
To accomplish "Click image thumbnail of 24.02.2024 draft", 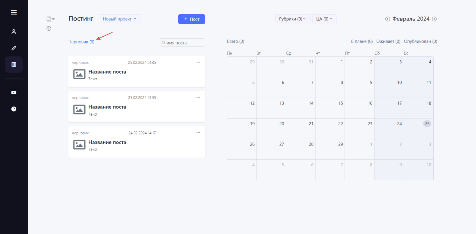I will [x=79, y=145].
